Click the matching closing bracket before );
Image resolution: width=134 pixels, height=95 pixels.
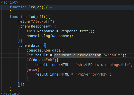(x=19, y=84)
